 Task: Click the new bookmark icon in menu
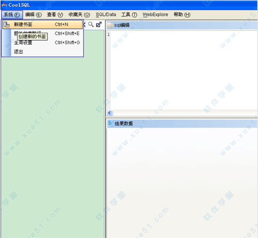click(x=7, y=24)
